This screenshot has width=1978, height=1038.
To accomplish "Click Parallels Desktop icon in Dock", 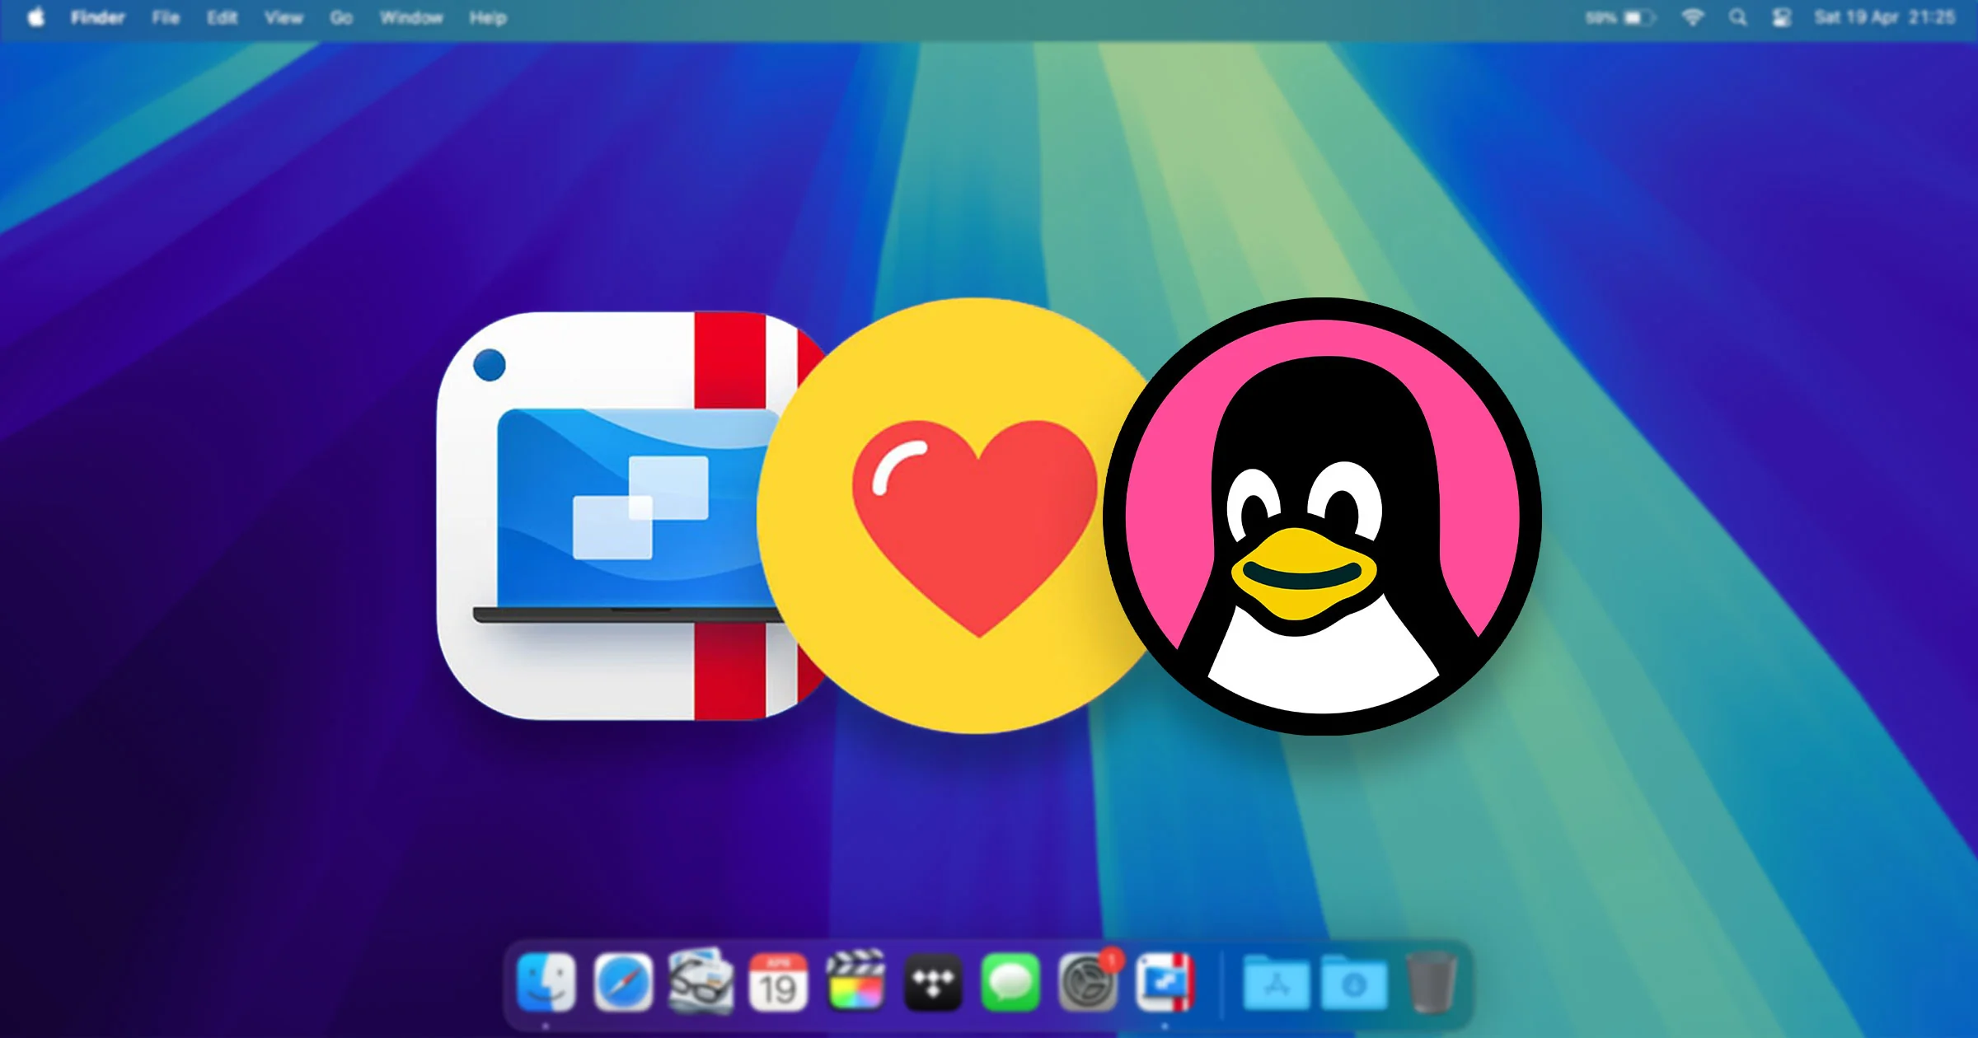I will click(1165, 982).
